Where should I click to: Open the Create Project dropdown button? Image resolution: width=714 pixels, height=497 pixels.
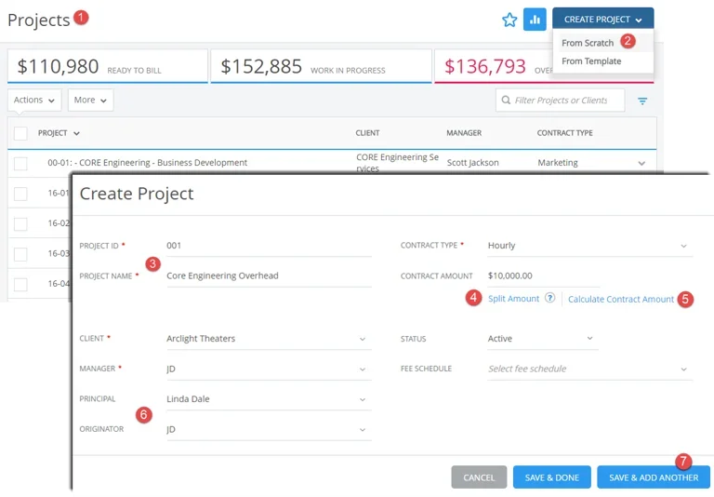(602, 20)
